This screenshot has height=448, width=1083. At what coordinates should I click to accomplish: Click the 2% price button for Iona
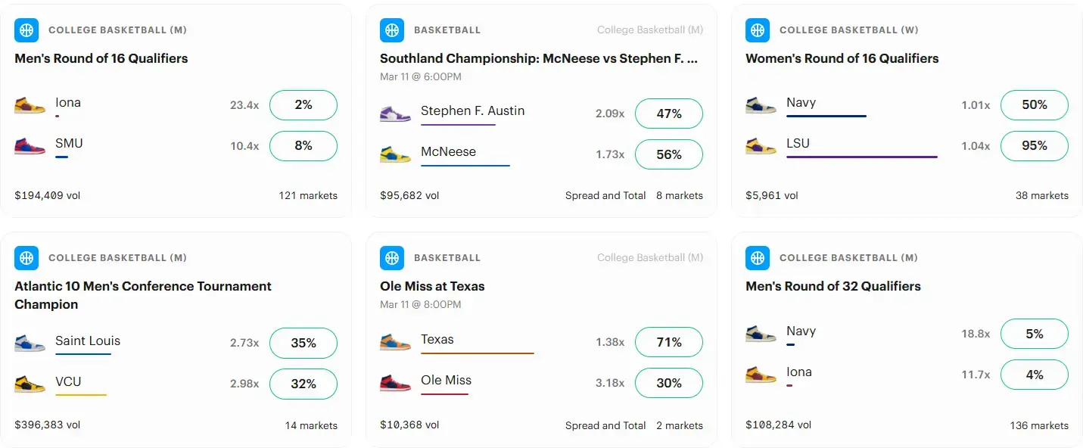pos(303,105)
